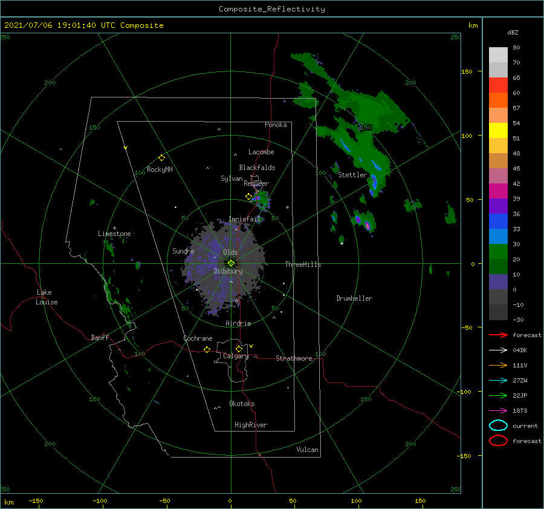Click the Didsbury label
The image size is (544, 509).
[228, 271]
